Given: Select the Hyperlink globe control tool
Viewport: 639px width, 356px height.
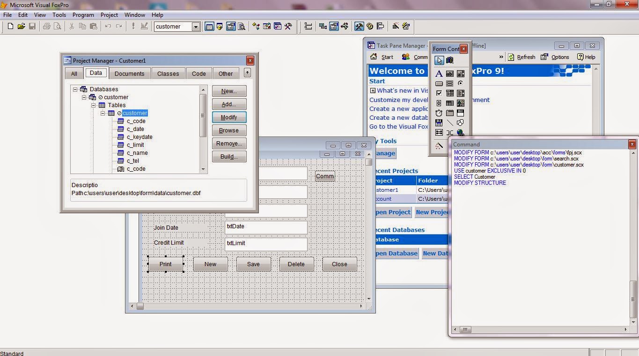Looking at the screenshot, I should 461,133.
